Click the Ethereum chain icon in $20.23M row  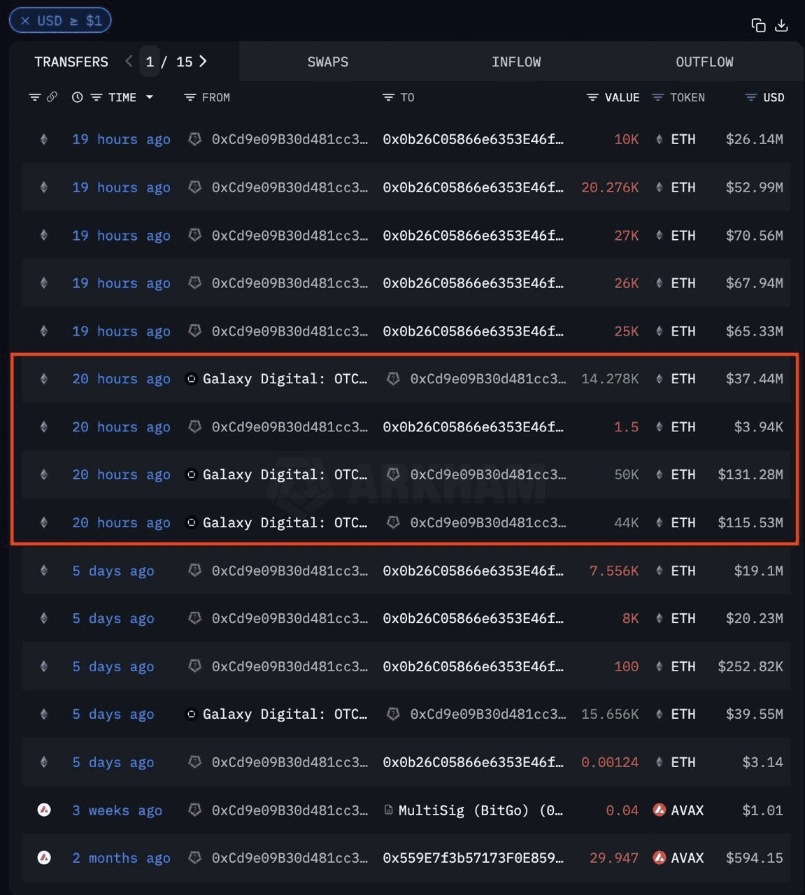[44, 619]
